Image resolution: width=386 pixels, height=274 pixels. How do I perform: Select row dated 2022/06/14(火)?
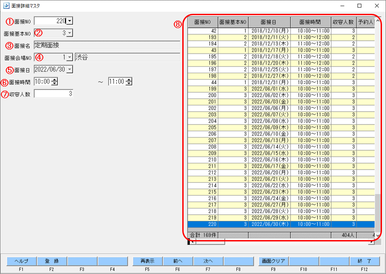(281, 146)
